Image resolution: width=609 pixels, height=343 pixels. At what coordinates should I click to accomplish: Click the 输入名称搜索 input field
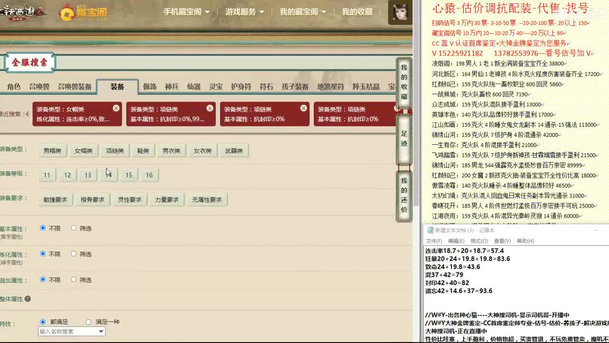coord(68,332)
